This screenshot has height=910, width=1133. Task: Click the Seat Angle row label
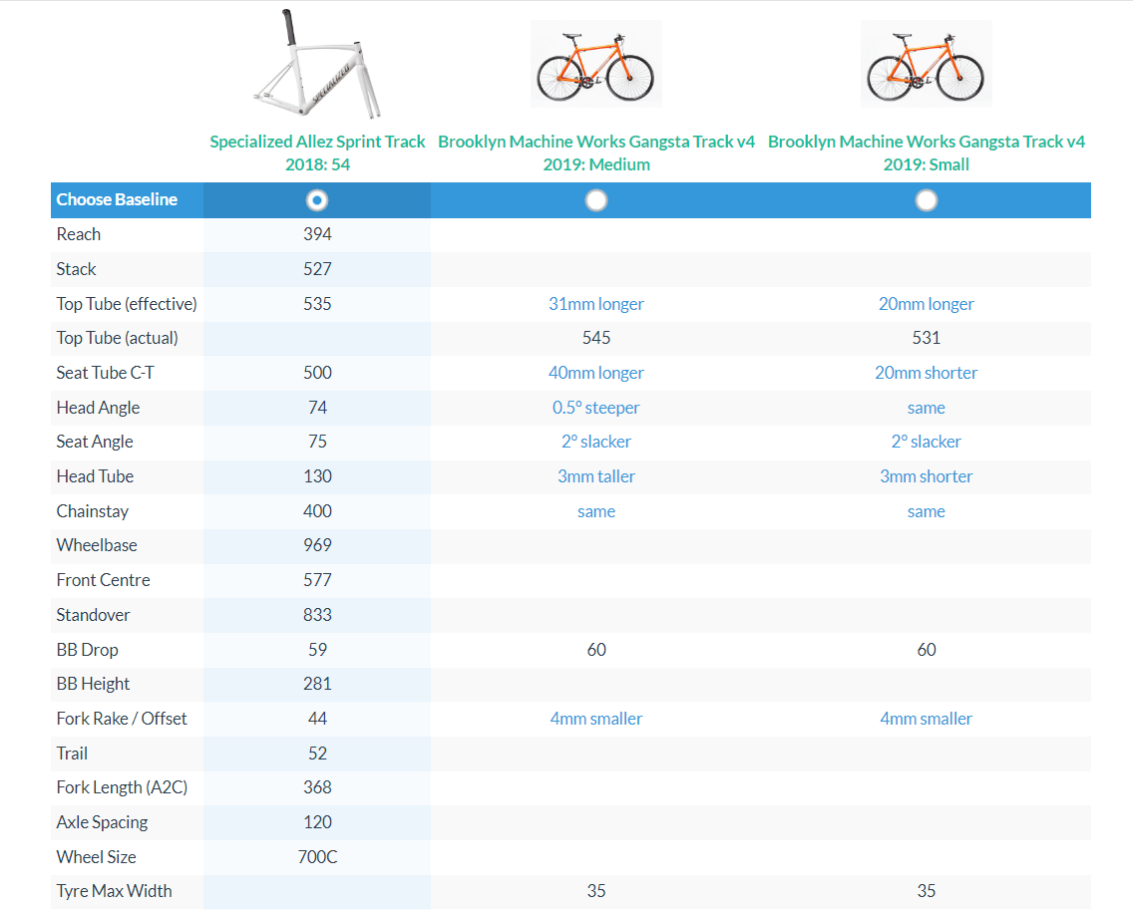click(x=95, y=442)
